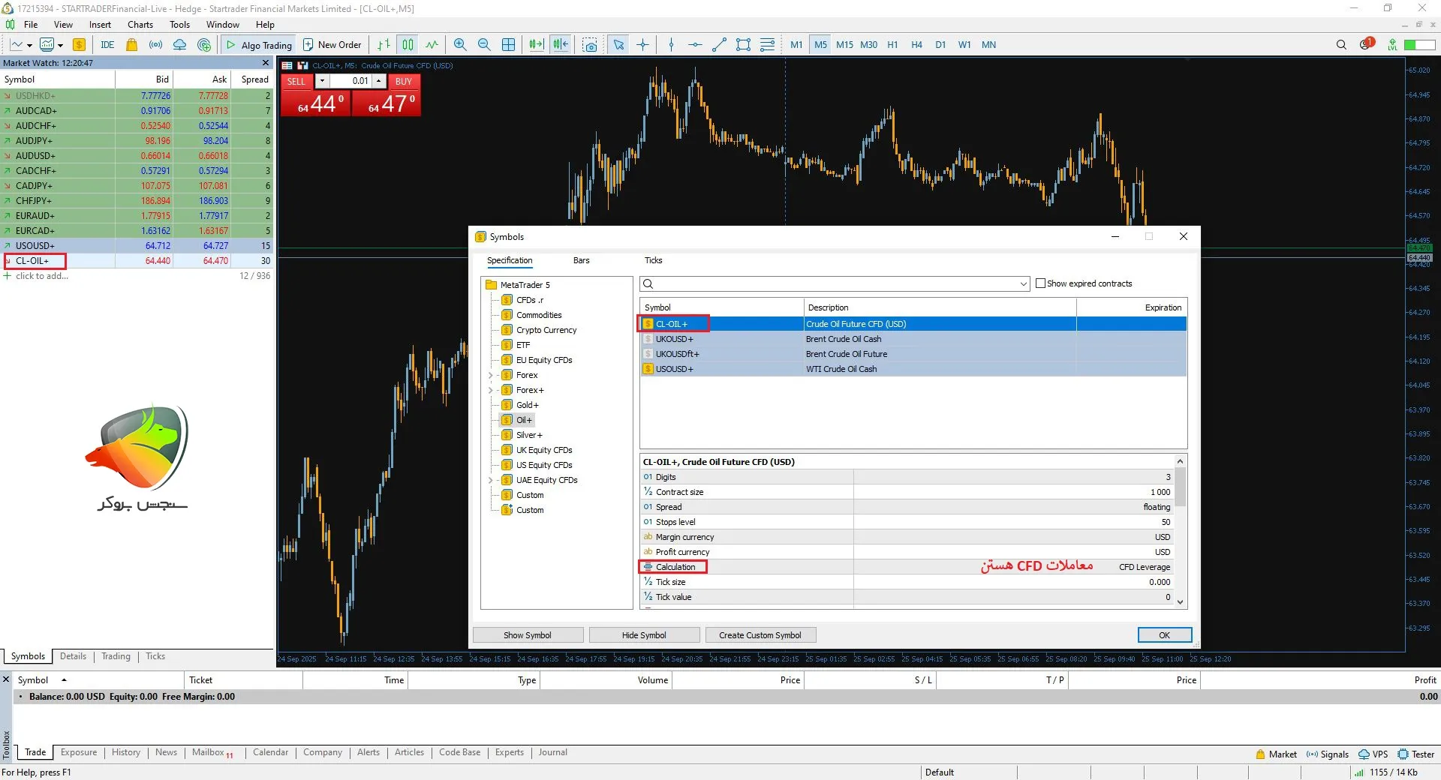This screenshot has height=780, width=1441.
Task: Expand the UAE Equity CFDs folder
Action: (x=491, y=480)
